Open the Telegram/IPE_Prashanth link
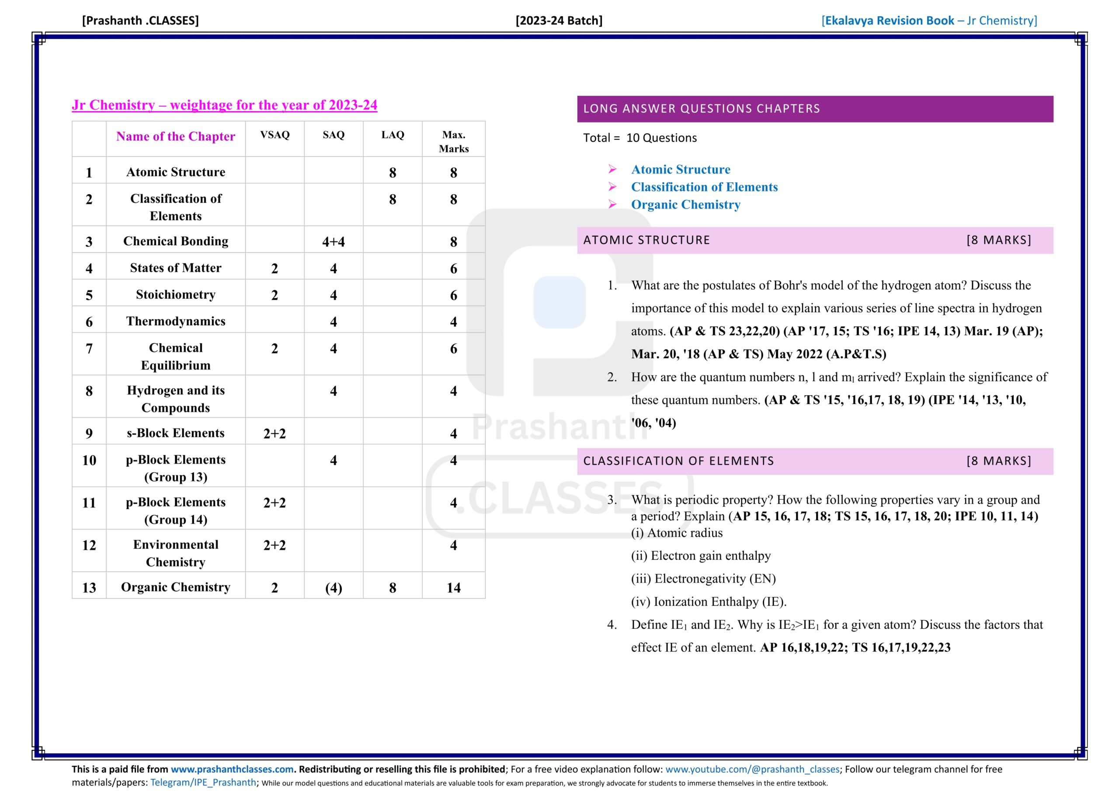Image resolution: width=1119 pixels, height=792 pixels. 203,782
